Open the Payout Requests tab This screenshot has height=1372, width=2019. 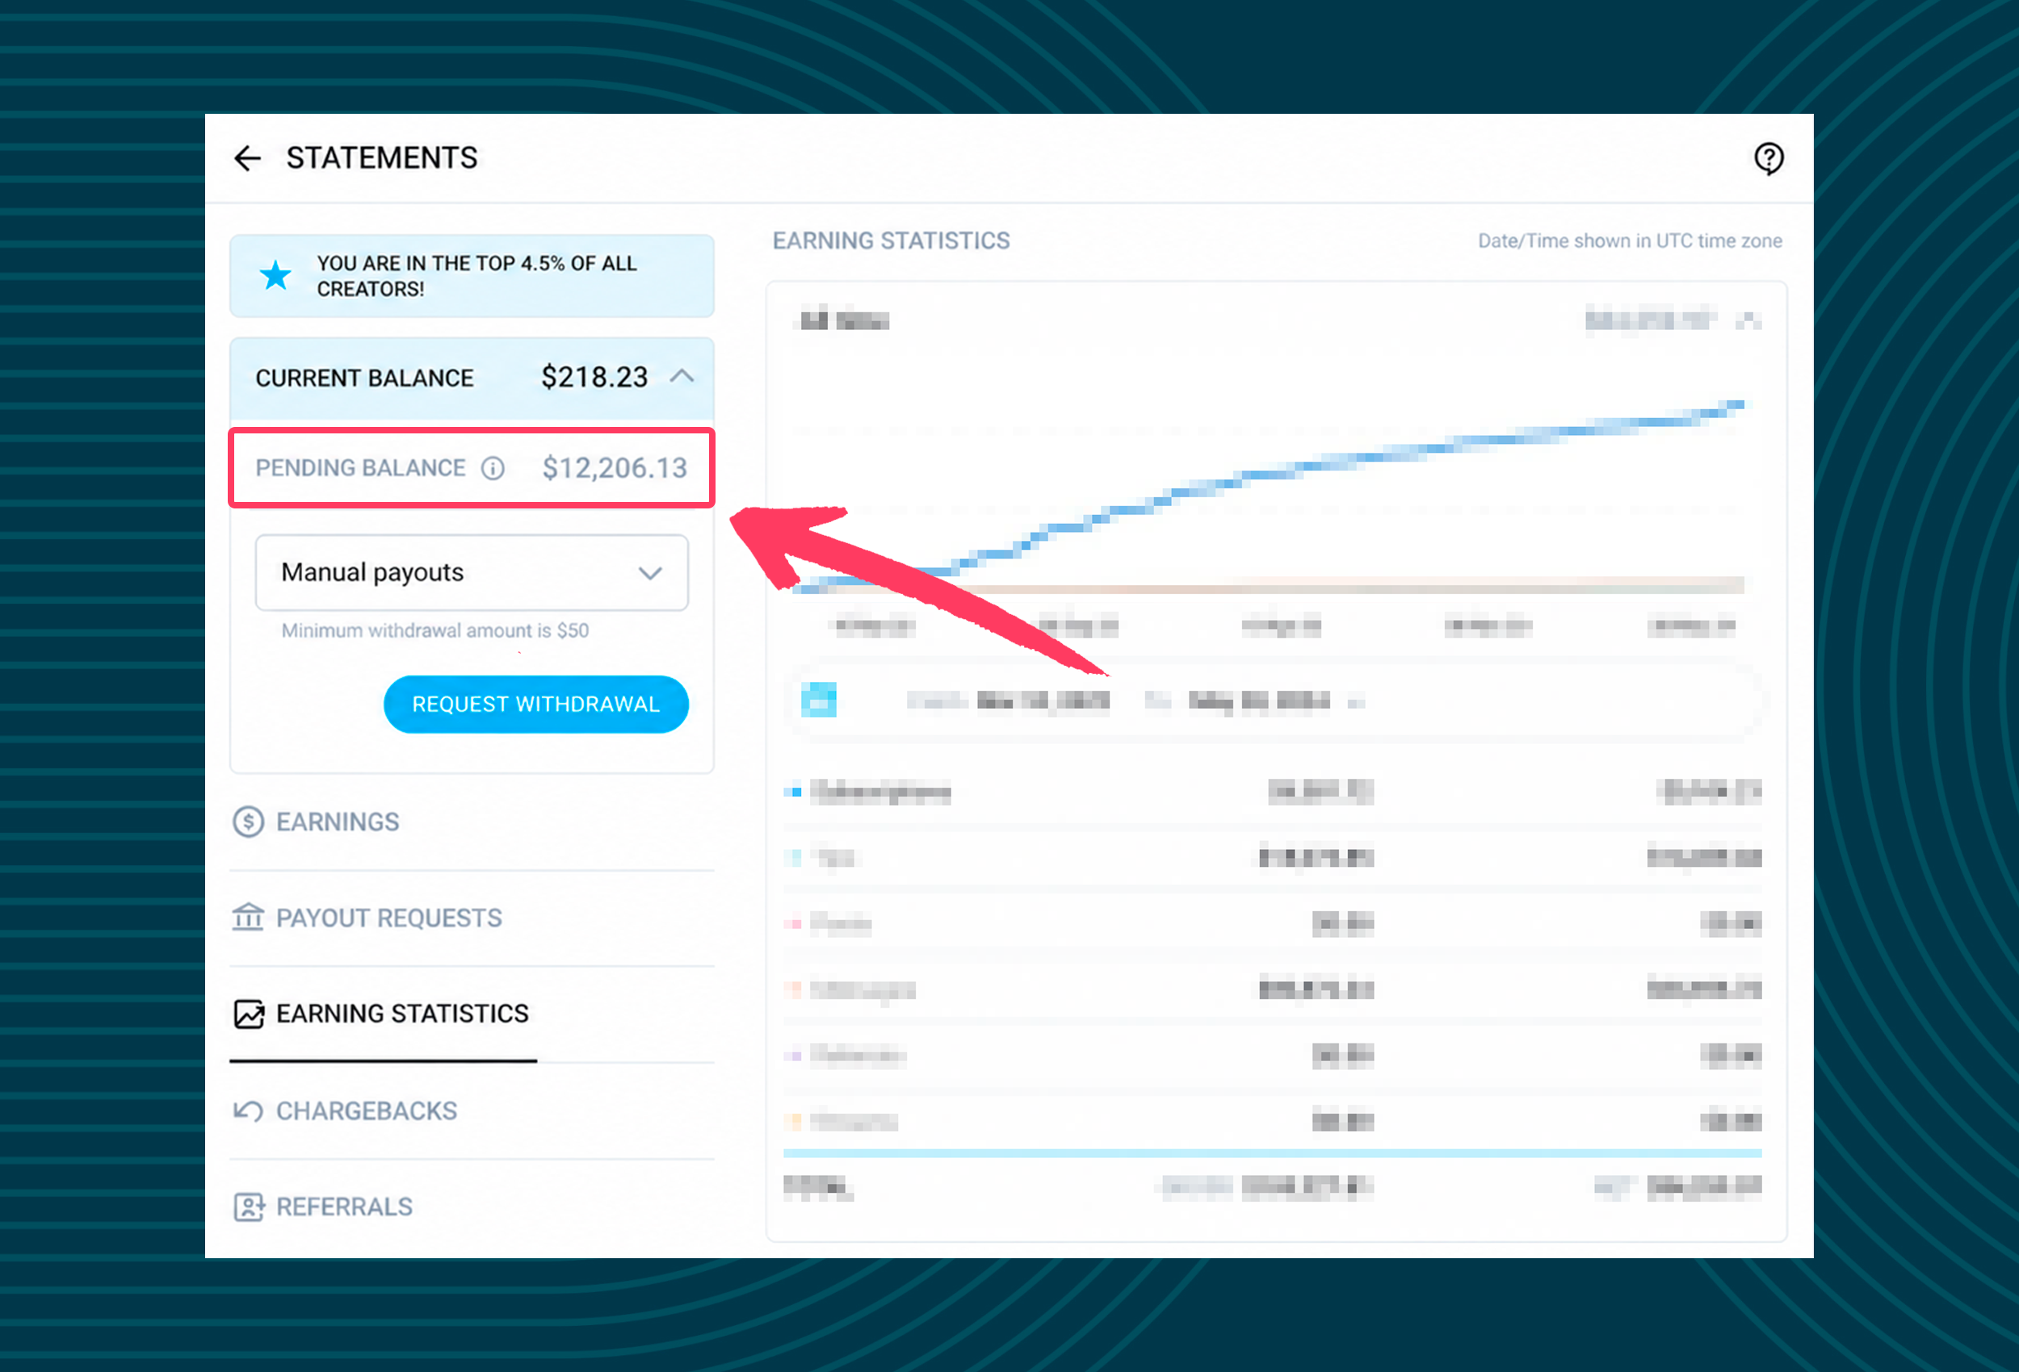point(472,918)
